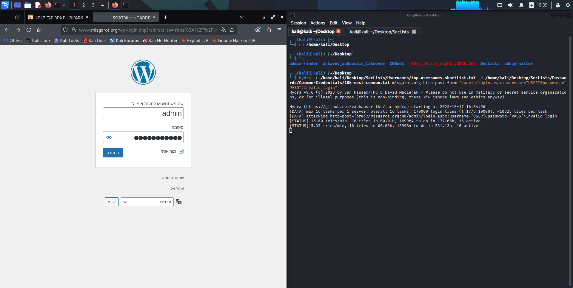Click the power manager battery icon
573x288 pixels.
[532, 5]
